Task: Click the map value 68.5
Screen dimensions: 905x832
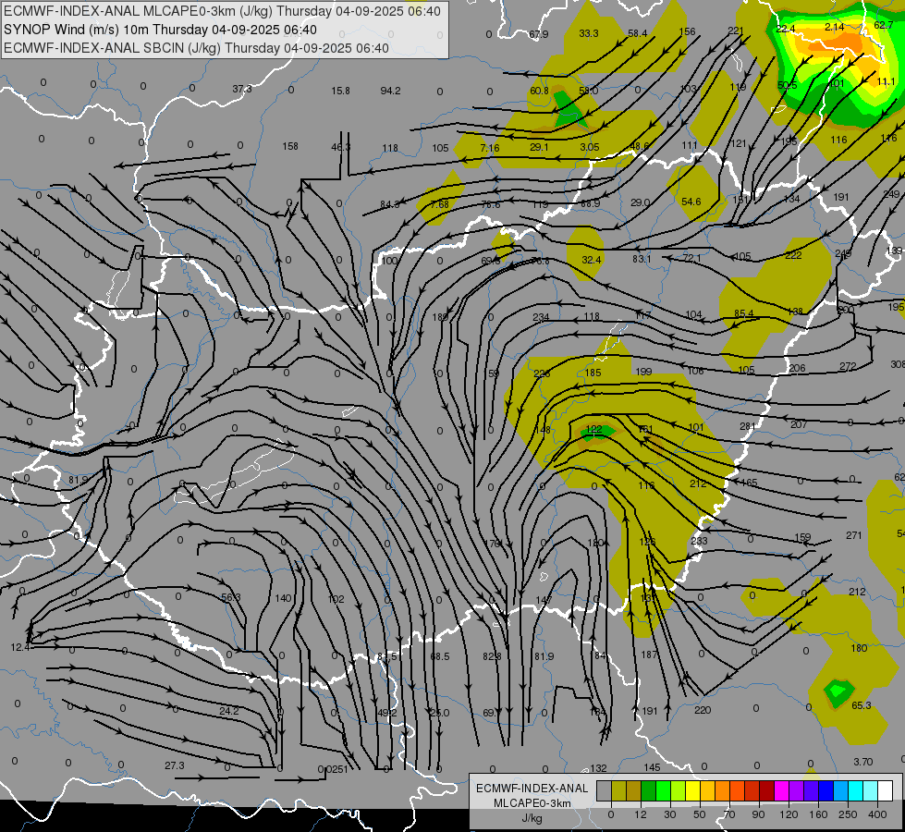Action: [x=440, y=656]
